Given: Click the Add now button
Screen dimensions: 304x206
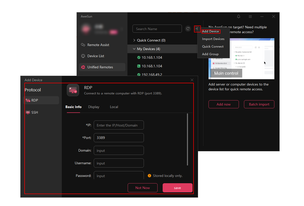Looking at the screenshot, I should 224,104.
